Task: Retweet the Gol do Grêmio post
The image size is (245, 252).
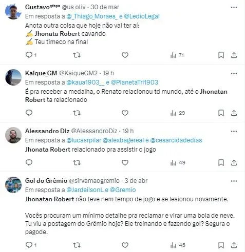Action: tap(77, 245)
